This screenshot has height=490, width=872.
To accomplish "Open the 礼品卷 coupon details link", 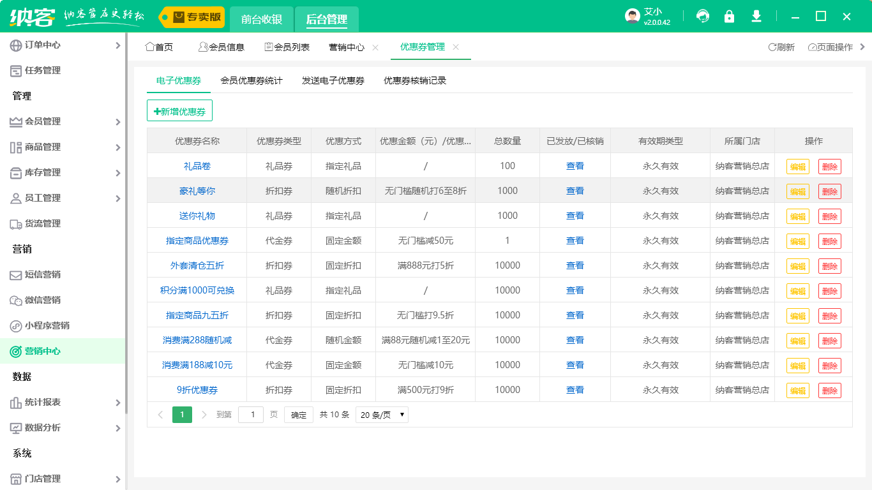I will click(197, 165).
